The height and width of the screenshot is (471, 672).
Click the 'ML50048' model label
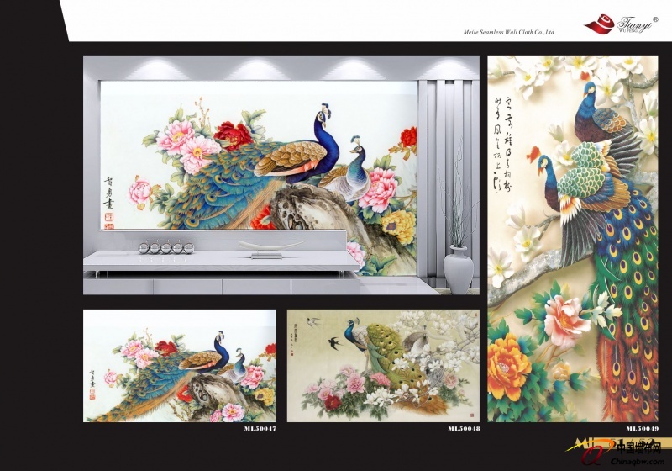click(464, 429)
